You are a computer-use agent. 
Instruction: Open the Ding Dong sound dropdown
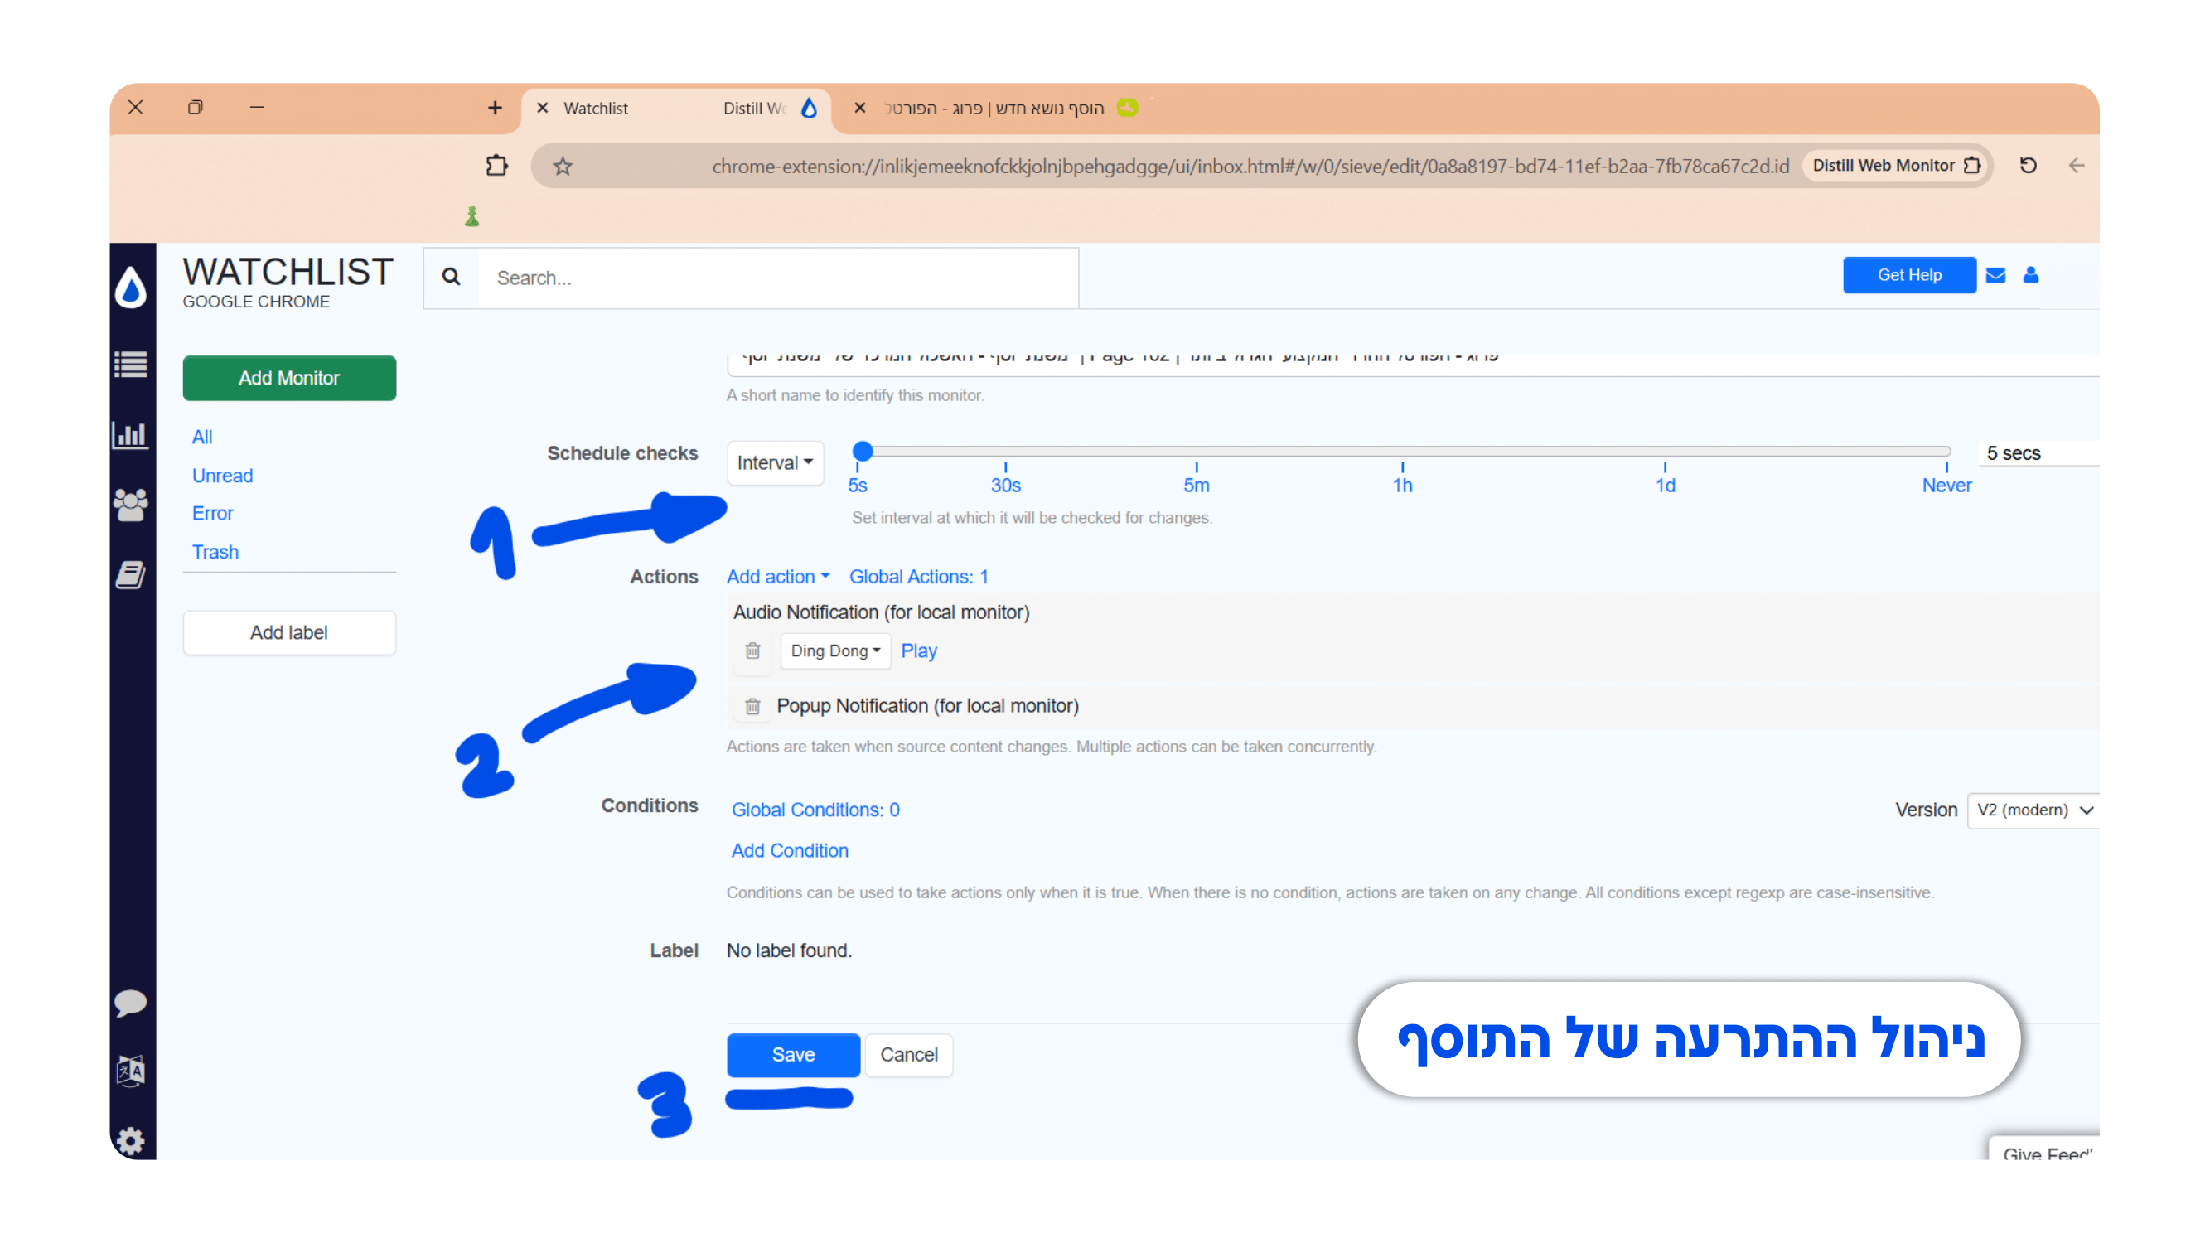coord(834,651)
